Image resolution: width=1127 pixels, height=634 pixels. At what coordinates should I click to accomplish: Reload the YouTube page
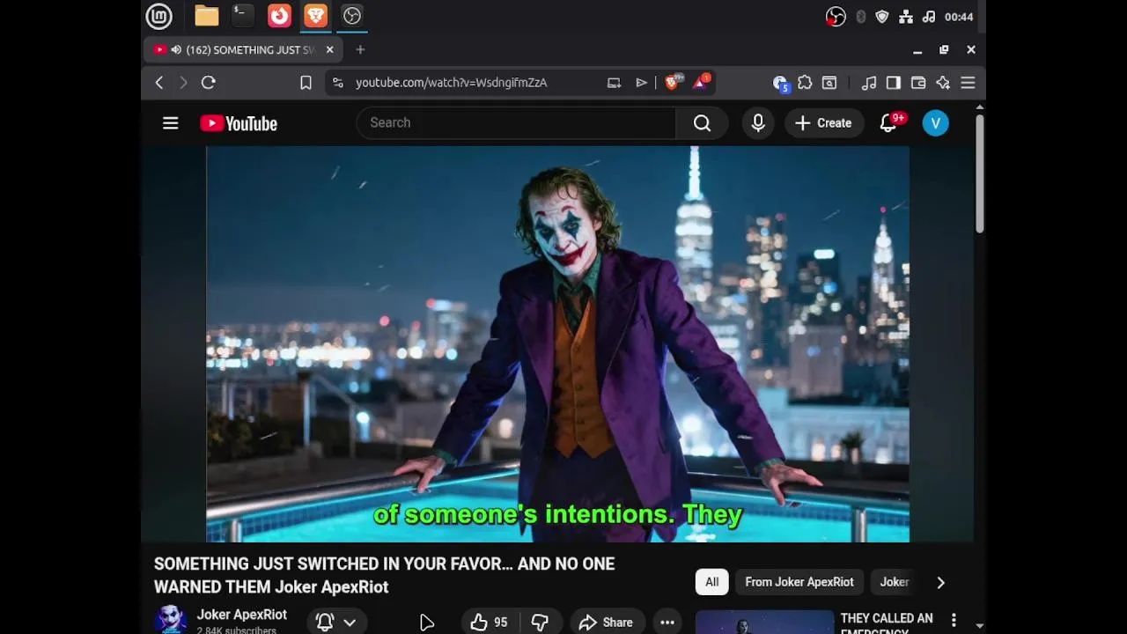(209, 83)
